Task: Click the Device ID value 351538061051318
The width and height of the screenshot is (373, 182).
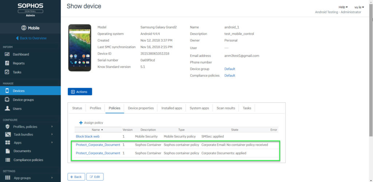Action: click(x=155, y=54)
